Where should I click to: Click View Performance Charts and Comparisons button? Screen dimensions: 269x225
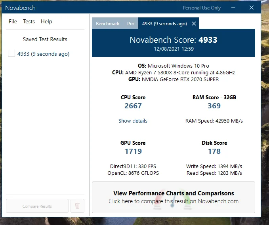pyautogui.click(x=174, y=197)
